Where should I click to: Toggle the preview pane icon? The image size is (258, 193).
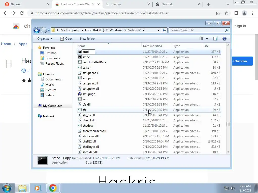[215, 39]
